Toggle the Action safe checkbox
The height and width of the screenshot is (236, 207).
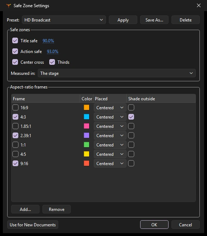(15, 51)
